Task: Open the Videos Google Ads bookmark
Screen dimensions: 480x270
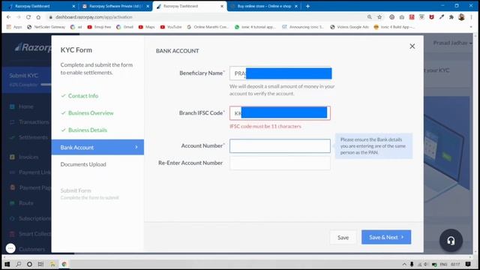Action: (349, 27)
